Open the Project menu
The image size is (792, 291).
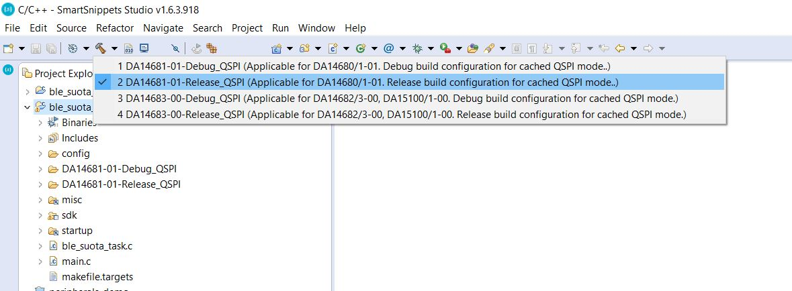247,28
